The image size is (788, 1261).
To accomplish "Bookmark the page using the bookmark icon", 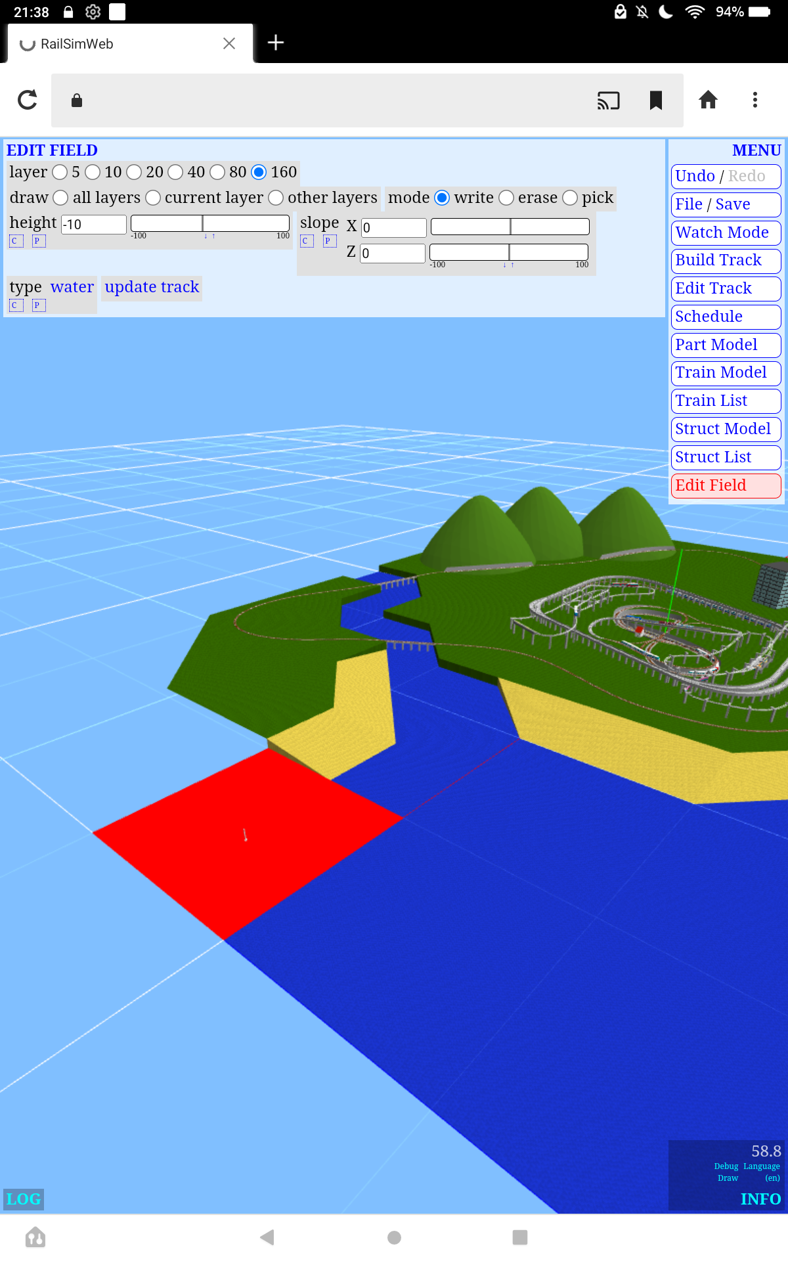I will point(655,100).
